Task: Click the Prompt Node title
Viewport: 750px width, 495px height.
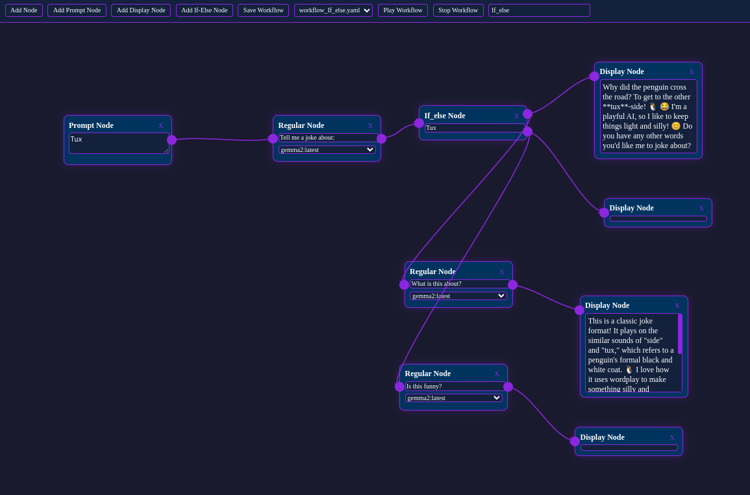Action: click(x=91, y=125)
